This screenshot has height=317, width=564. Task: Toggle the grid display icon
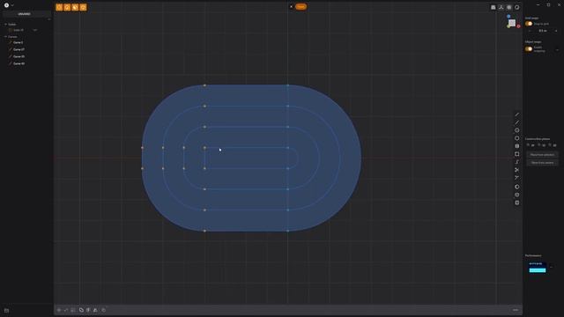tap(509, 7)
